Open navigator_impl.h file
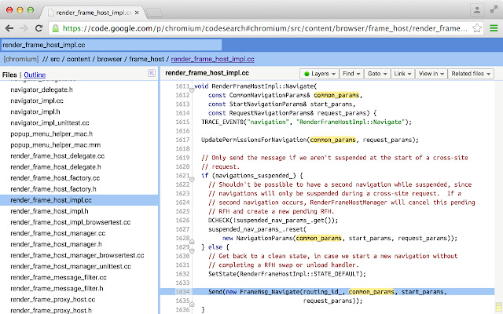 tap(35, 111)
